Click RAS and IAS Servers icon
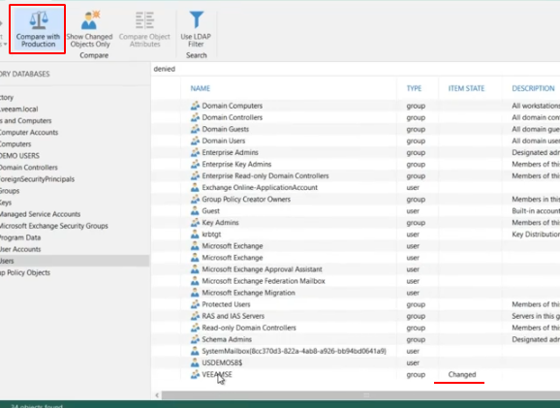This screenshot has height=408, width=560. click(195, 316)
